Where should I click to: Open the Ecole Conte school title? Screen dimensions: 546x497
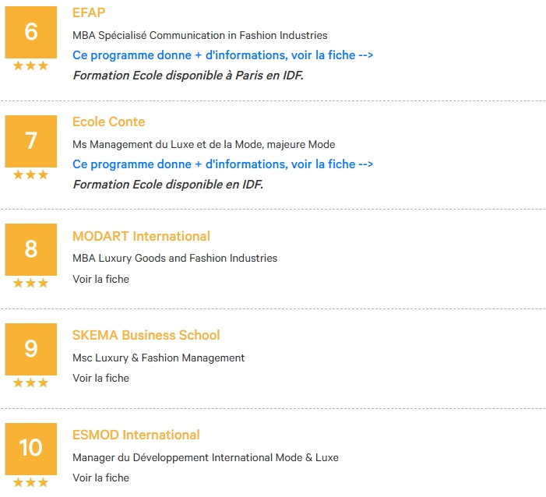pos(108,122)
